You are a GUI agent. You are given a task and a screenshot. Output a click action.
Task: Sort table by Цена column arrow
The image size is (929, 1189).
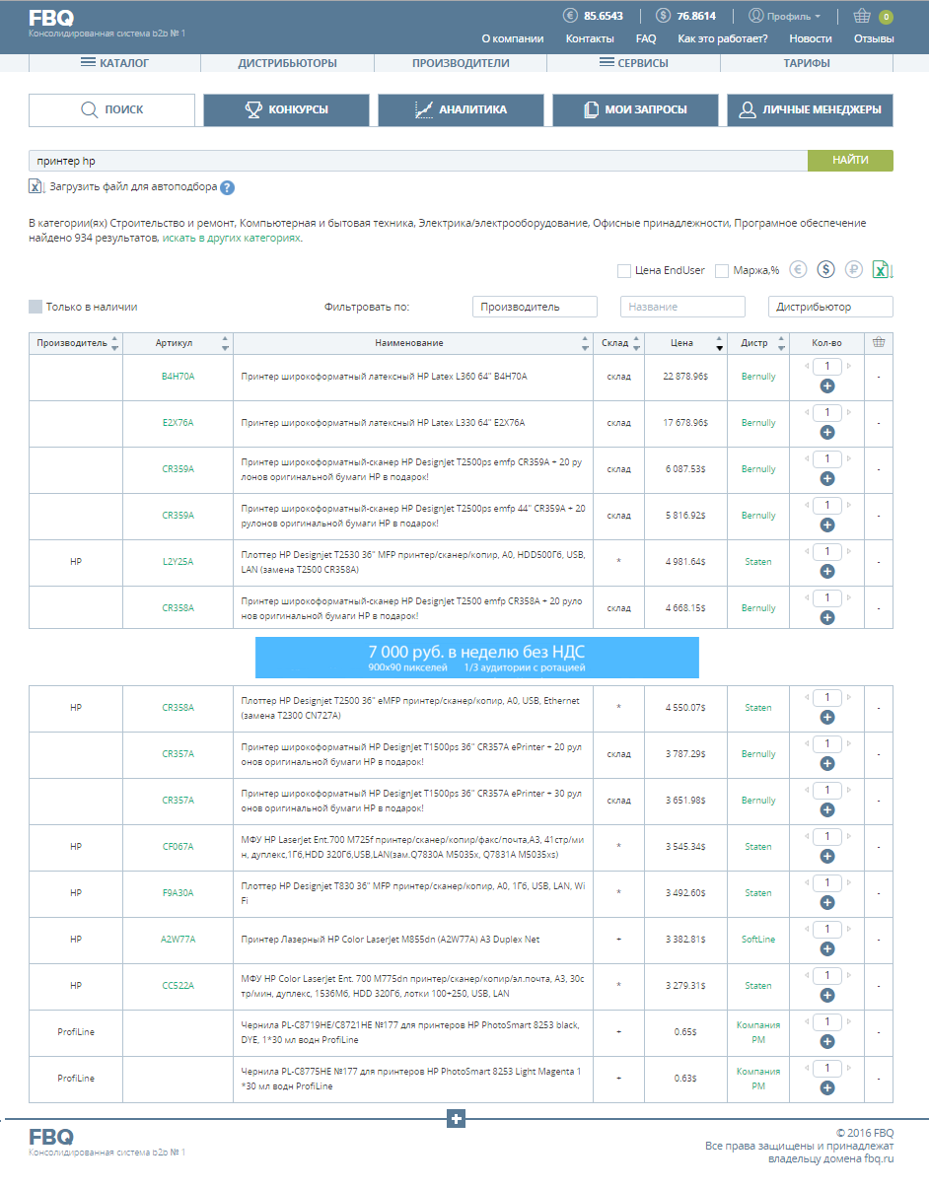(719, 343)
